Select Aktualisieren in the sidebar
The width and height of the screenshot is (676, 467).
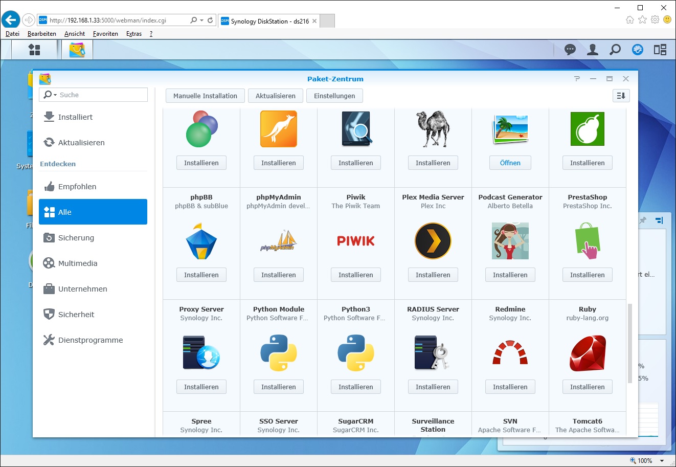(x=93, y=143)
